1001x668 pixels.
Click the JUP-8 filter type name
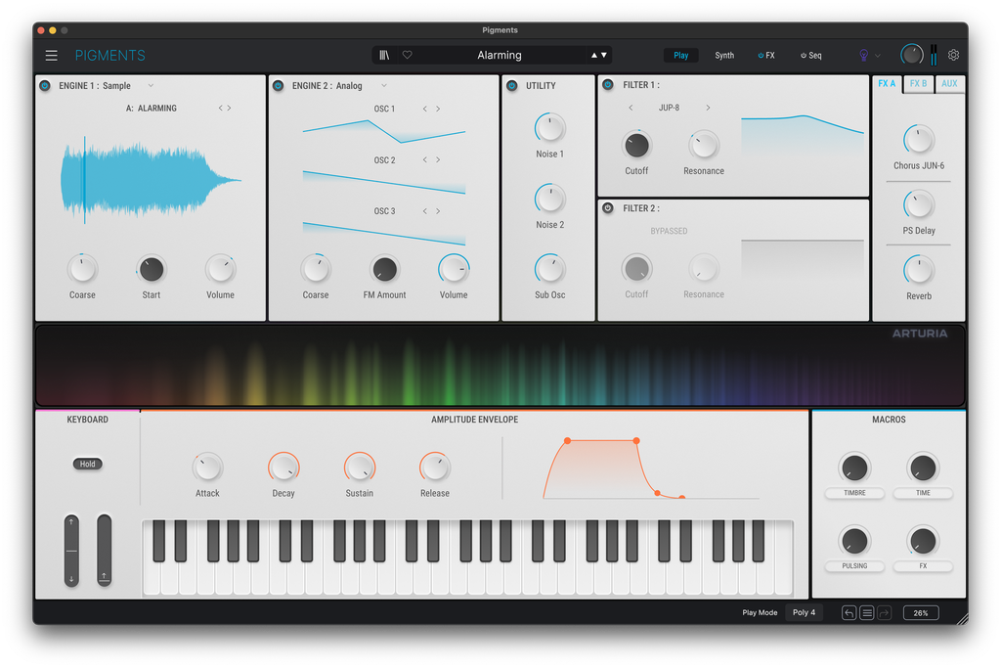pyautogui.click(x=669, y=108)
